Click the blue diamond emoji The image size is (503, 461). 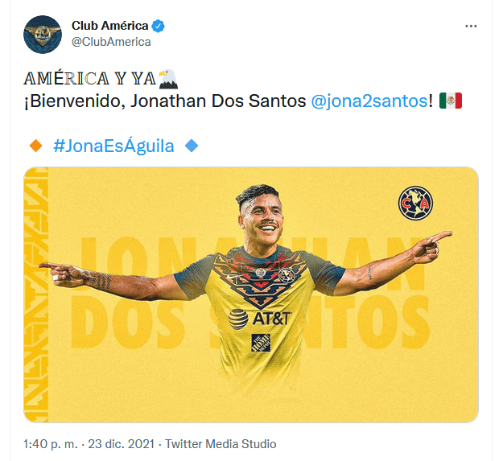click(x=192, y=146)
